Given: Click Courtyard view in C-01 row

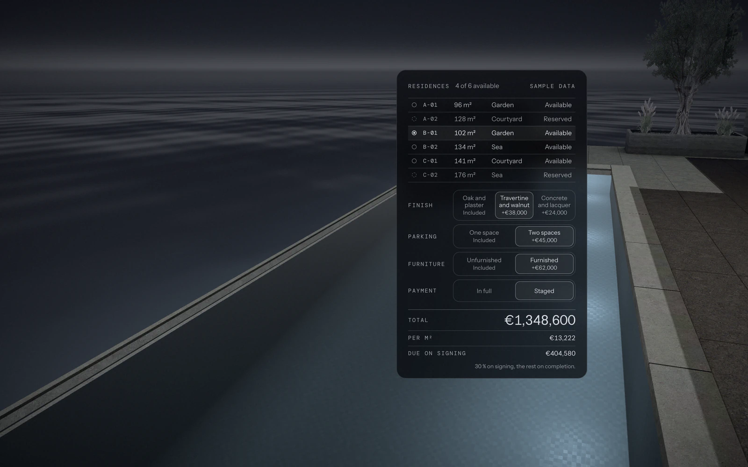Looking at the screenshot, I should point(507,161).
